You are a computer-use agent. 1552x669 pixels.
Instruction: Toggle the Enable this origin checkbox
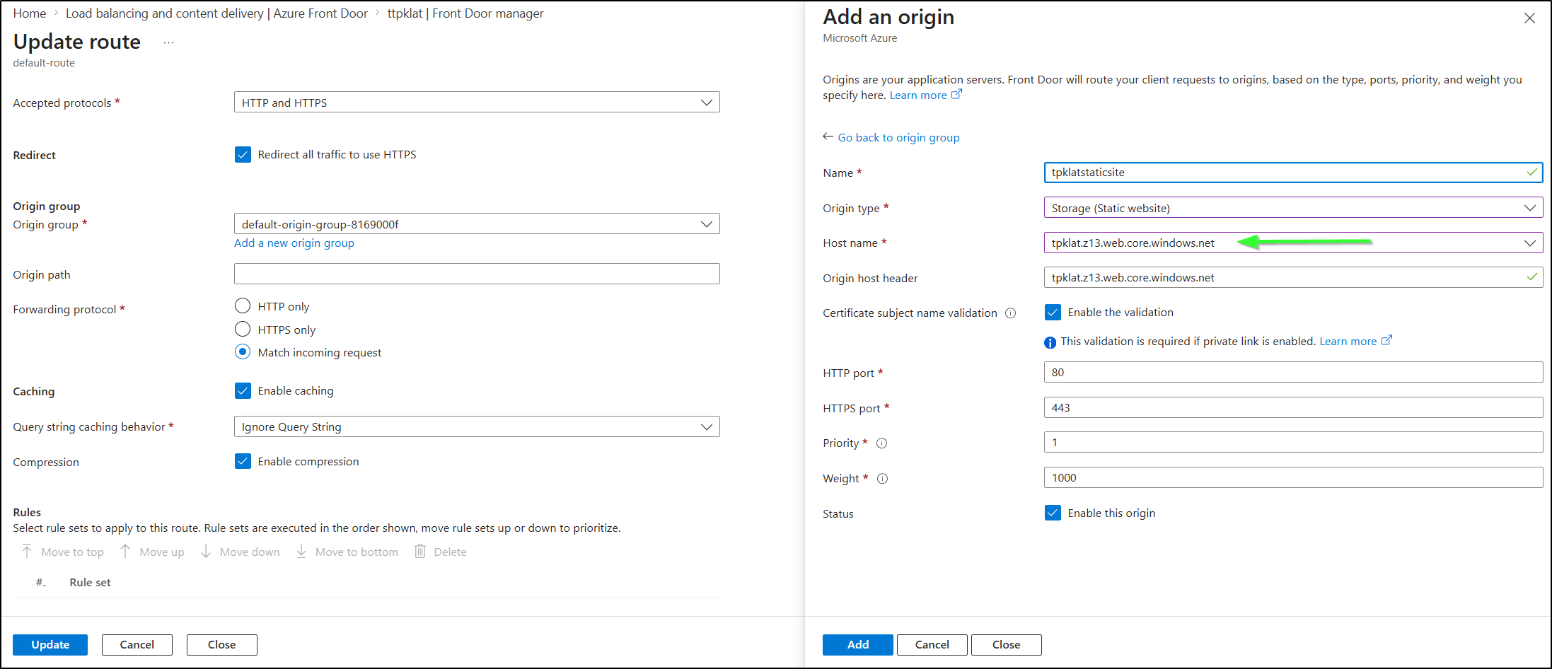(1053, 513)
